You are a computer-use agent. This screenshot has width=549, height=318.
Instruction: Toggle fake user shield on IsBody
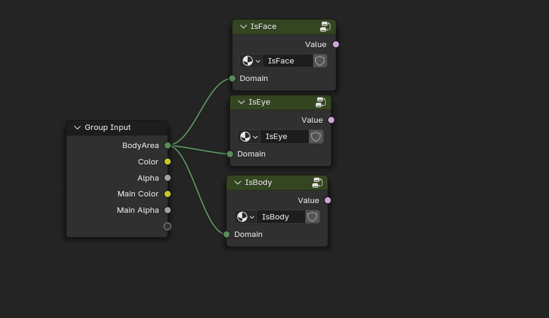tap(312, 217)
